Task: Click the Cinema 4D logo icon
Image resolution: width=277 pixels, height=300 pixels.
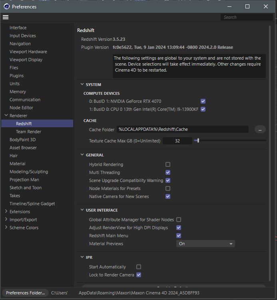Action: [x=6, y=6]
